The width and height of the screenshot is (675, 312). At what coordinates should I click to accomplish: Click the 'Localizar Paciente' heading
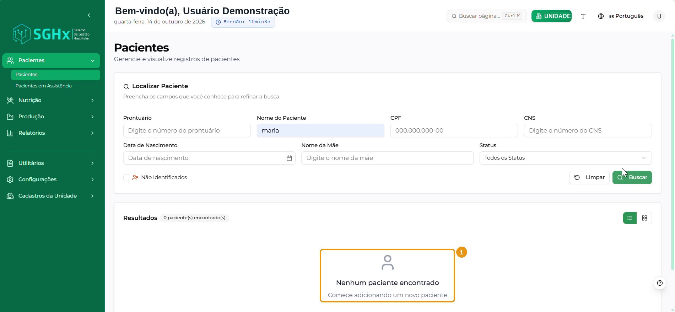pyautogui.click(x=160, y=86)
